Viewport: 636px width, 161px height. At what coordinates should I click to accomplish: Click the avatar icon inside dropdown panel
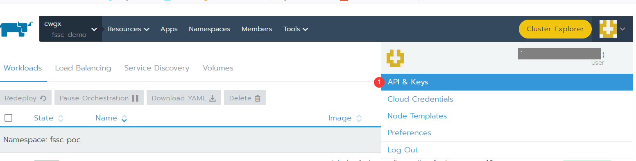[395, 58]
